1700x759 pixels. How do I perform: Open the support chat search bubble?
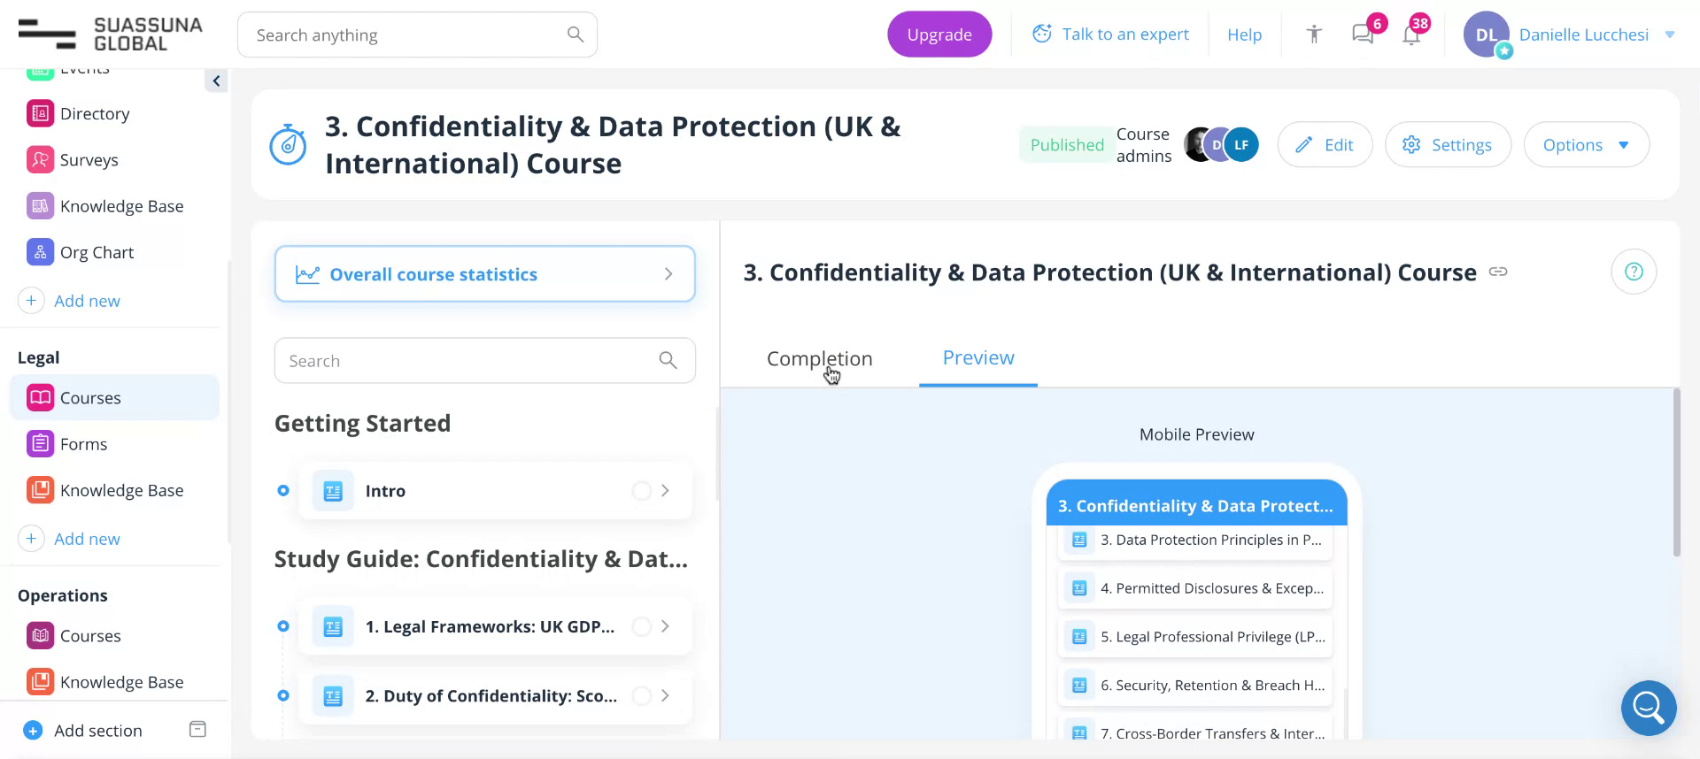point(1649,708)
